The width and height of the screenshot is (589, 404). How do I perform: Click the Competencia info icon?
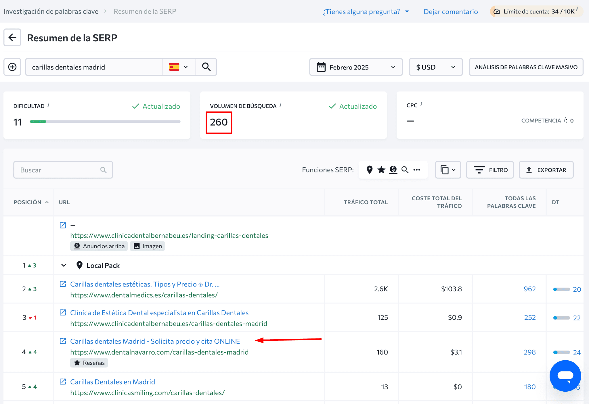(565, 120)
